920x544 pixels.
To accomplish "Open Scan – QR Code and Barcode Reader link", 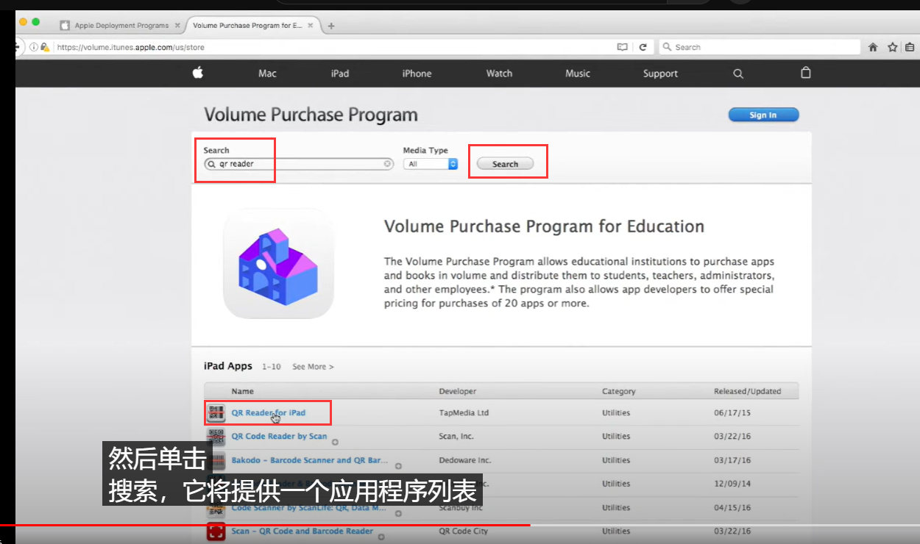I will (302, 532).
